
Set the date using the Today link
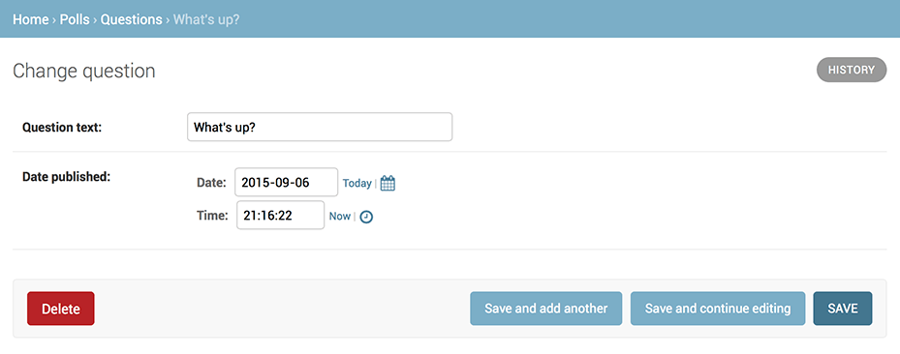(357, 184)
